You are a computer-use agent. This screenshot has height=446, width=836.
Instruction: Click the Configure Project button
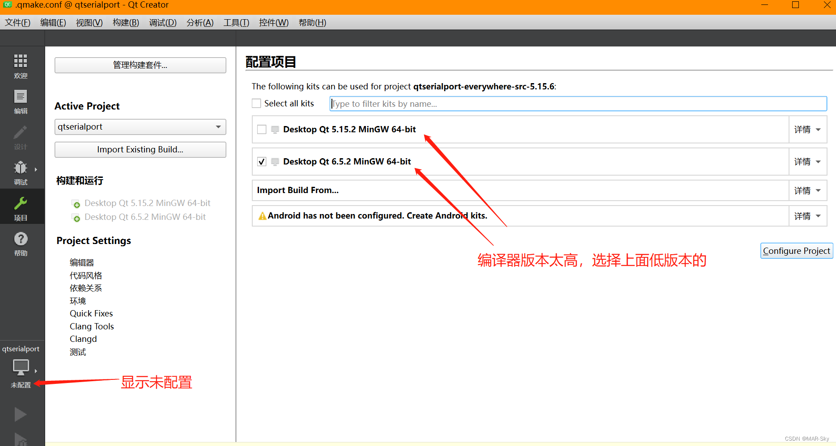click(x=796, y=251)
